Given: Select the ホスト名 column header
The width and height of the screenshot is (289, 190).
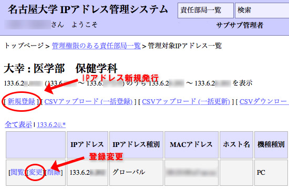Looking at the screenshot, I should click(x=236, y=145).
